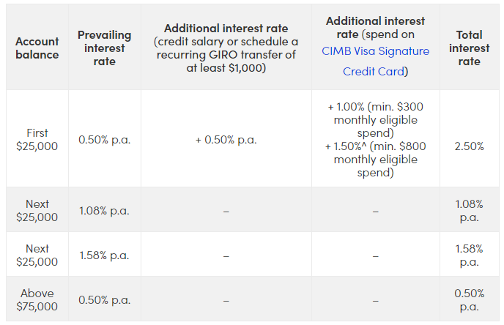The height and width of the screenshot is (325, 504).
Task: Select the 1.08% p.a. total interest cell
Action: point(469,211)
